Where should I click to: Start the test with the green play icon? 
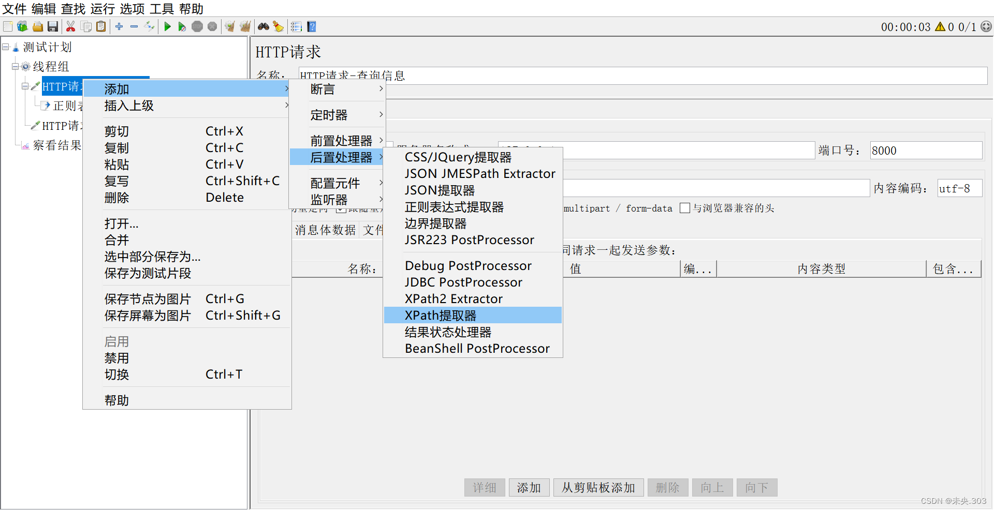click(x=167, y=26)
